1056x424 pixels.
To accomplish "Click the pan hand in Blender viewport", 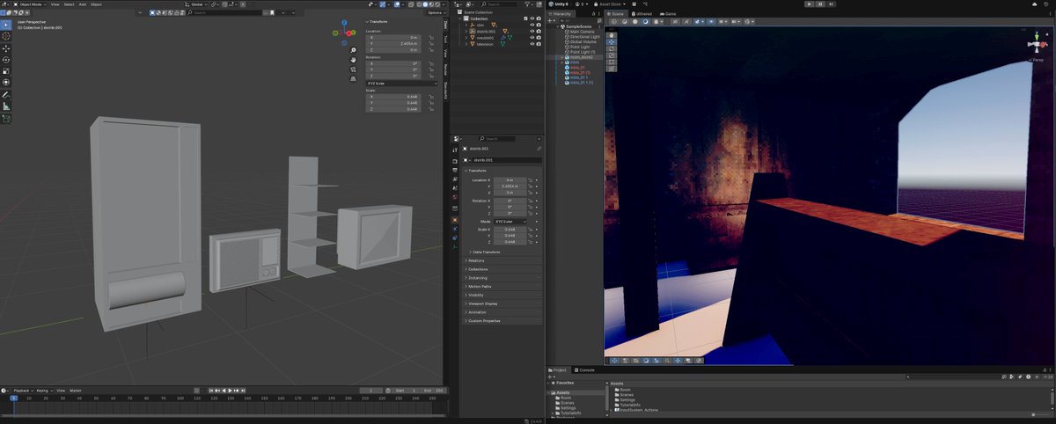I will click(354, 60).
